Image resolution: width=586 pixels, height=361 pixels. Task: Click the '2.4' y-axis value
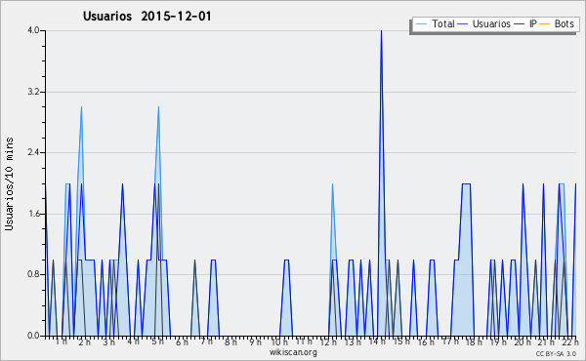[33, 152]
